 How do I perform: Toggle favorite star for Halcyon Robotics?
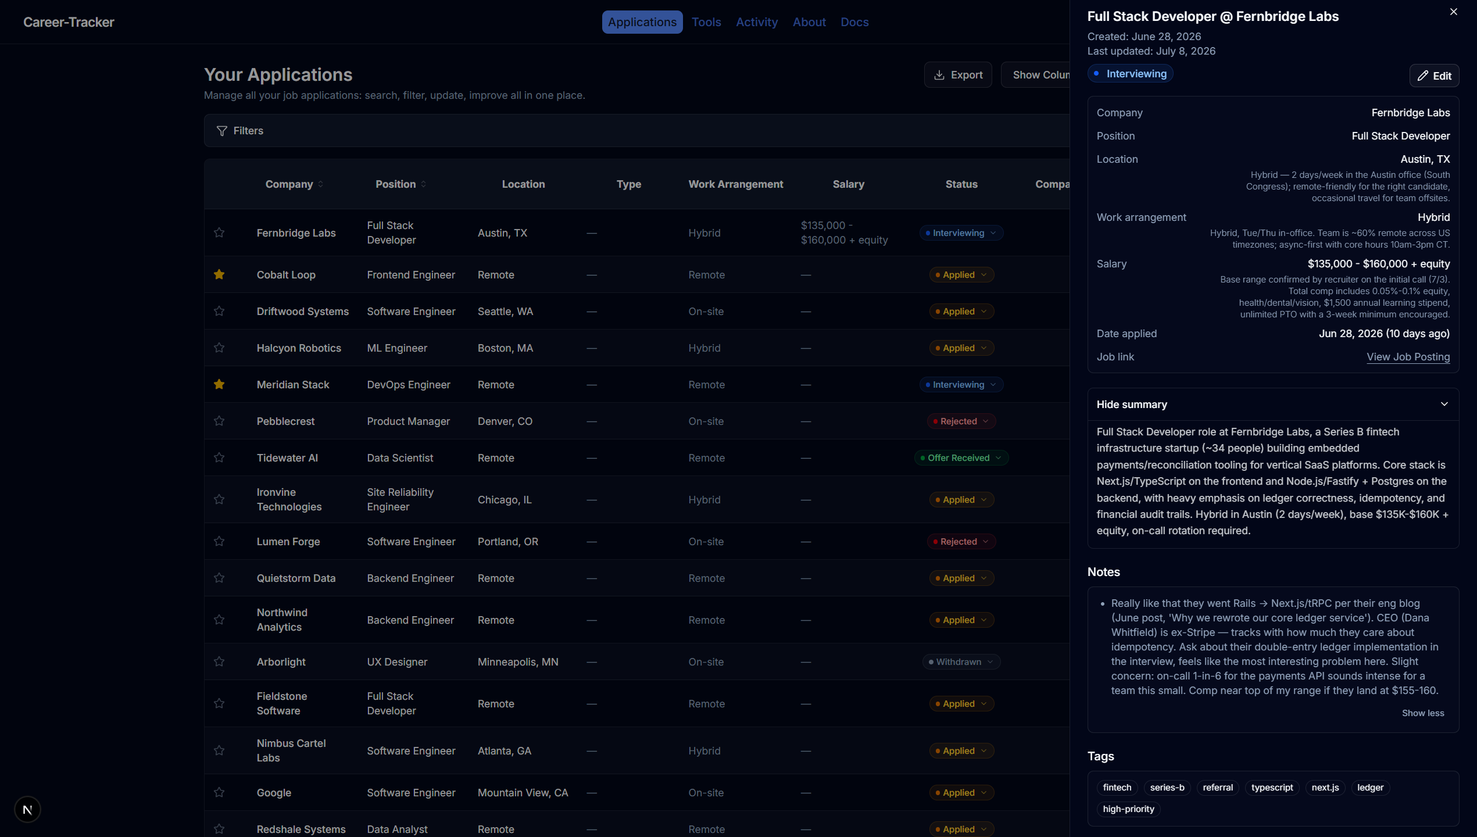pyautogui.click(x=219, y=348)
